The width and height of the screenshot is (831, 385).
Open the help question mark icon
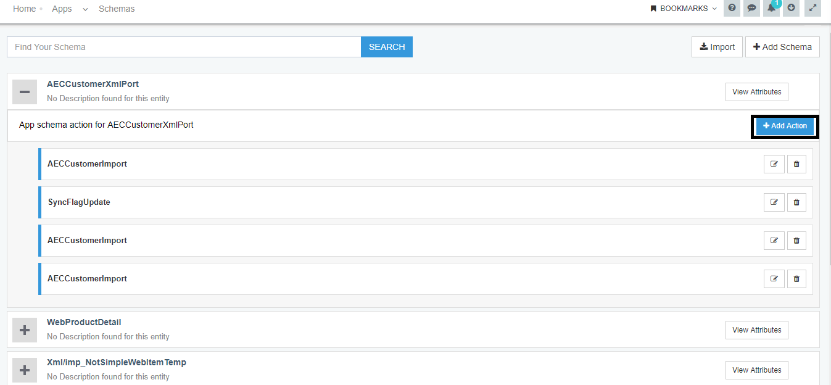pyautogui.click(x=732, y=8)
